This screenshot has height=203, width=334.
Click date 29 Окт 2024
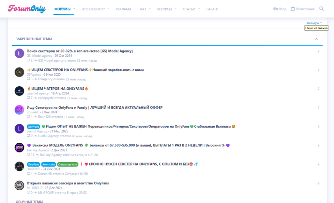point(63,56)
